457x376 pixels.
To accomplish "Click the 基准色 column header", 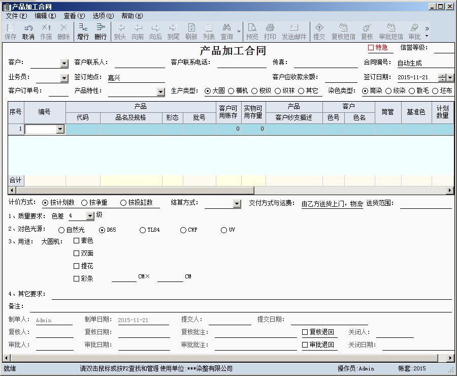I will coord(416,112).
